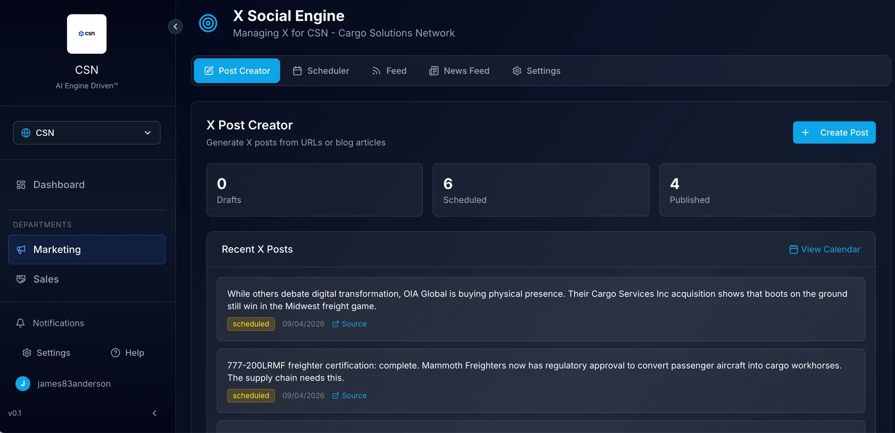
Task: Open Source link of Mammoth Freighters post
Action: (350, 396)
